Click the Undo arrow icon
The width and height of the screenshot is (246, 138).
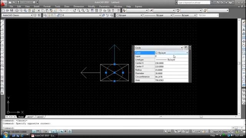pos(61,10)
